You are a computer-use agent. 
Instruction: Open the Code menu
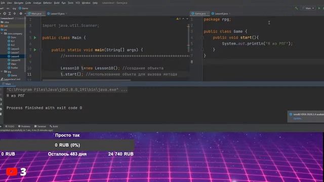[28, 3]
